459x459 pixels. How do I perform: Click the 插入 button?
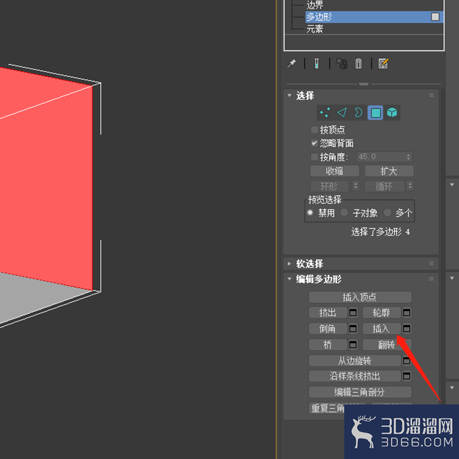click(382, 328)
